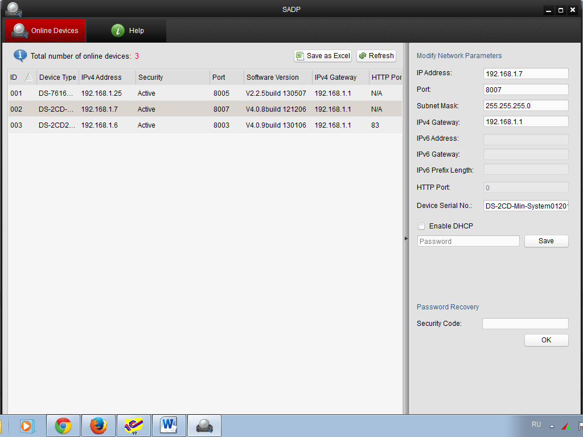The image size is (583, 437).
Task: Focus the Security Code field
Action: tap(525, 324)
